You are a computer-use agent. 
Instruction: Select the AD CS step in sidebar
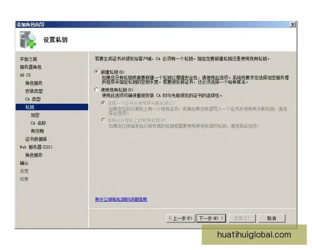tap(25, 75)
